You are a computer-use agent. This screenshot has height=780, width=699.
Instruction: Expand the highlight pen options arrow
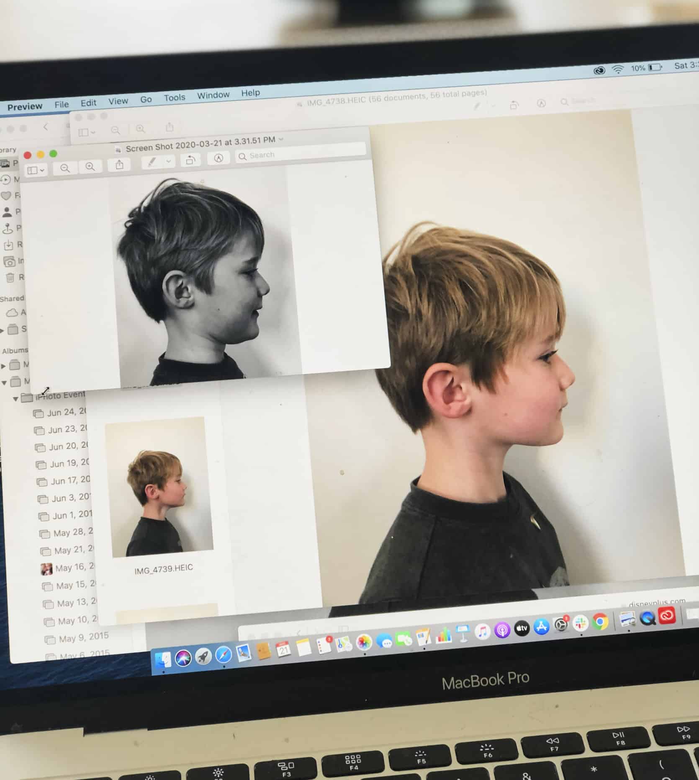(x=168, y=161)
